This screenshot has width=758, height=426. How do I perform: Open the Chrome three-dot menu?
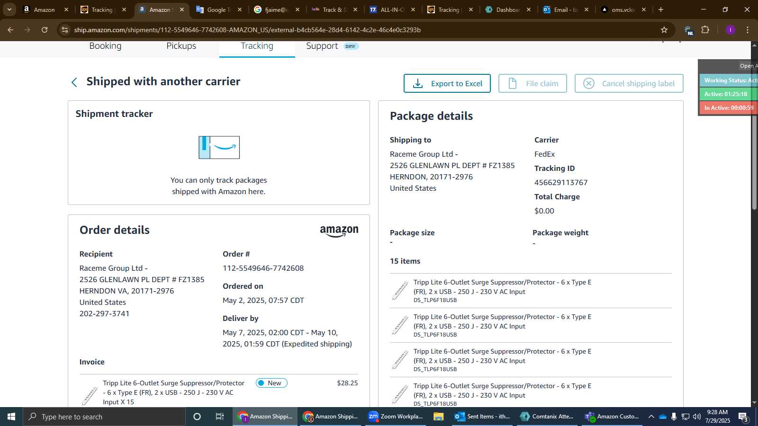click(x=748, y=30)
